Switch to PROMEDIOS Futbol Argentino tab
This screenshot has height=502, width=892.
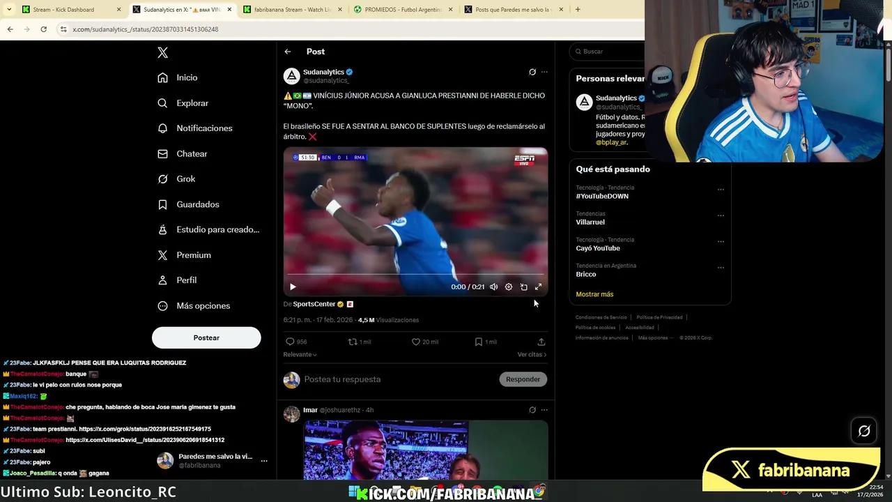(403, 10)
